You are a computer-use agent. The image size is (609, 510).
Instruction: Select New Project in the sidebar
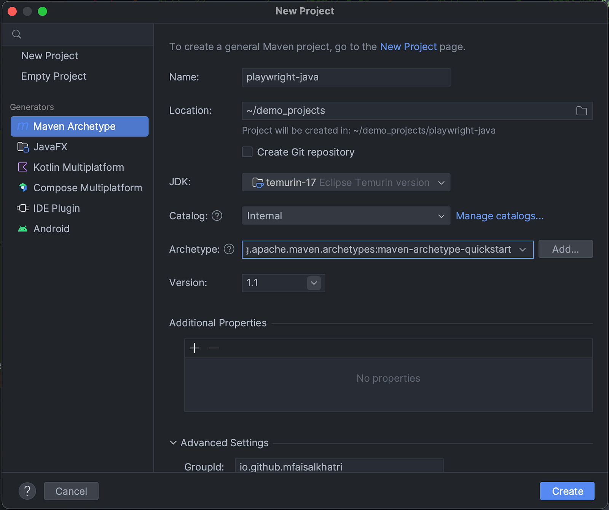point(50,56)
